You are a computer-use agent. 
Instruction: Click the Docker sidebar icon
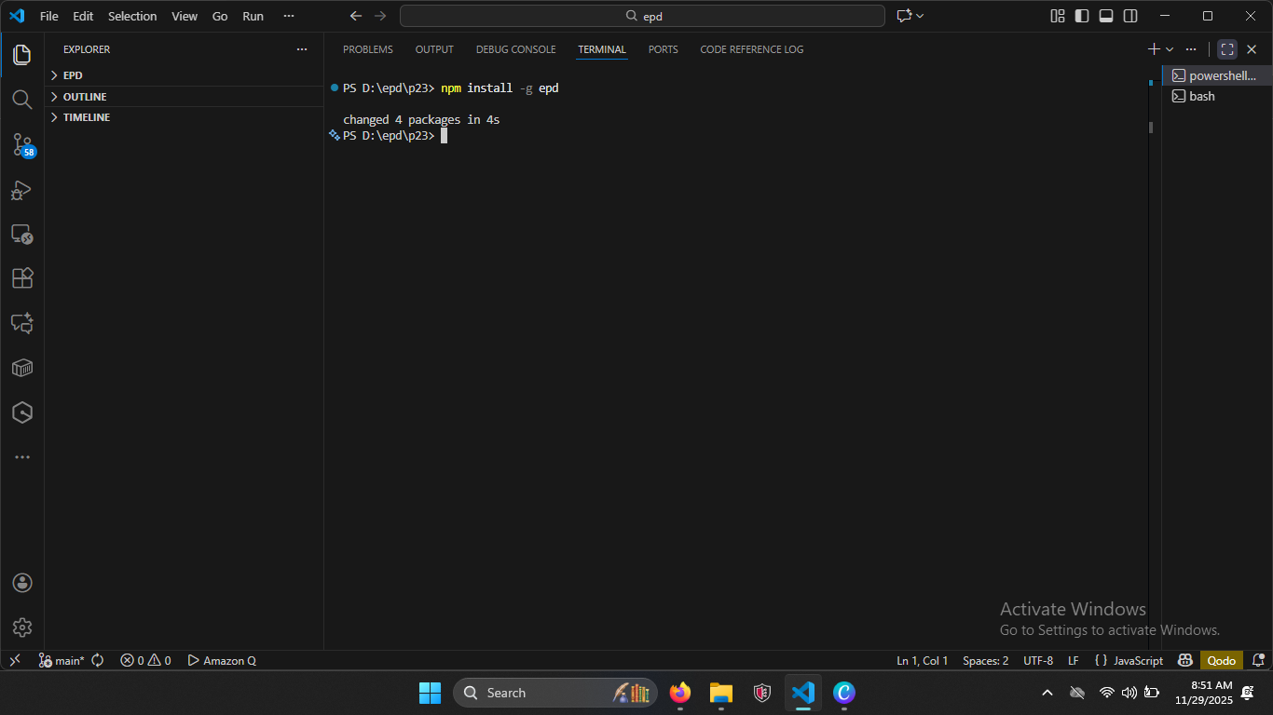(22, 368)
